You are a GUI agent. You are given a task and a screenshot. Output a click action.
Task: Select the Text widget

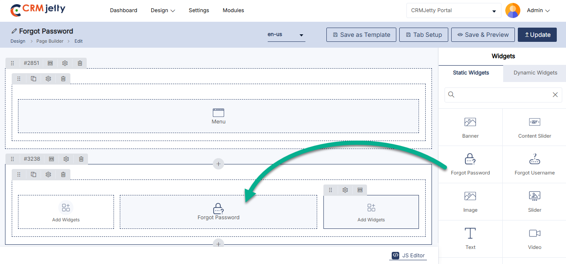(x=470, y=238)
